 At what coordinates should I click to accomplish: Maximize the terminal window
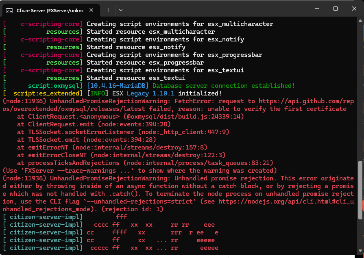(x=336, y=9)
